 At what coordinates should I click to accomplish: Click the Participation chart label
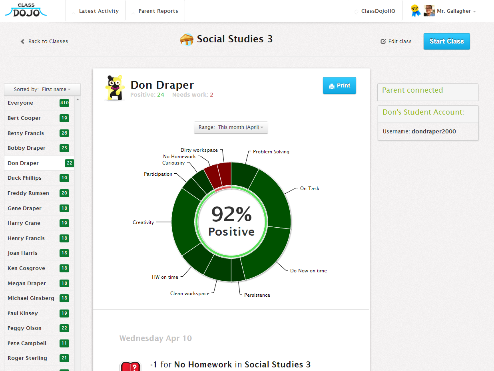tap(158, 174)
